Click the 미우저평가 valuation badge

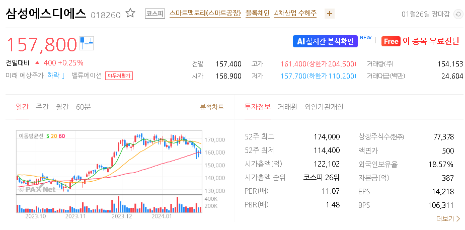[x=119, y=76]
